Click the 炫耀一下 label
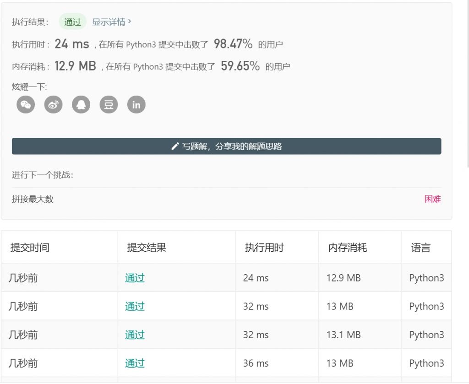469x384 pixels. 29,87
